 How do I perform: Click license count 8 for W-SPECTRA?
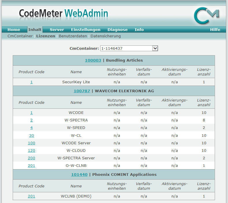(204, 120)
